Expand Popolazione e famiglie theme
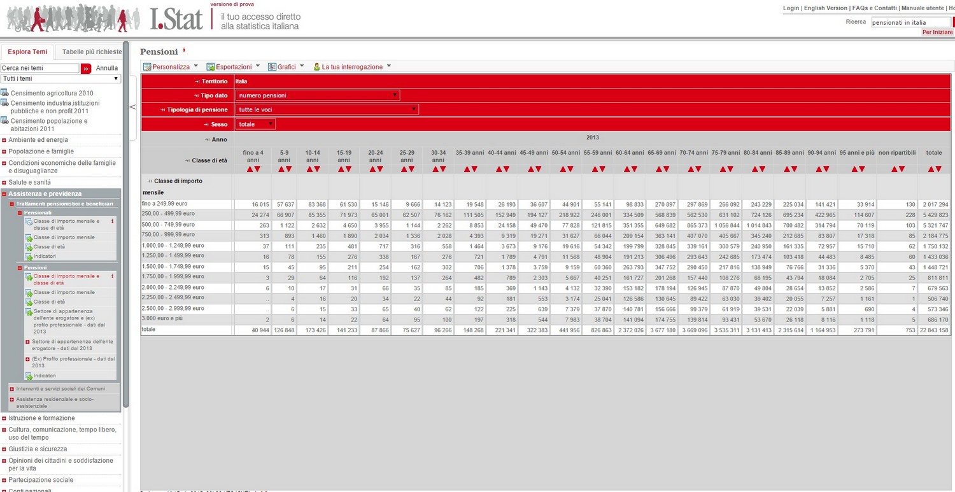The height and width of the screenshot is (492, 955). click(4, 151)
